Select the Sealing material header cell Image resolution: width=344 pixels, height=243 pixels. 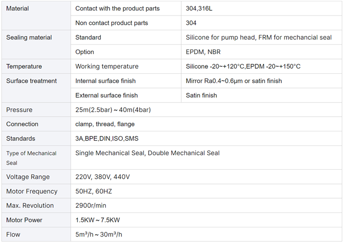pyautogui.click(x=36, y=44)
